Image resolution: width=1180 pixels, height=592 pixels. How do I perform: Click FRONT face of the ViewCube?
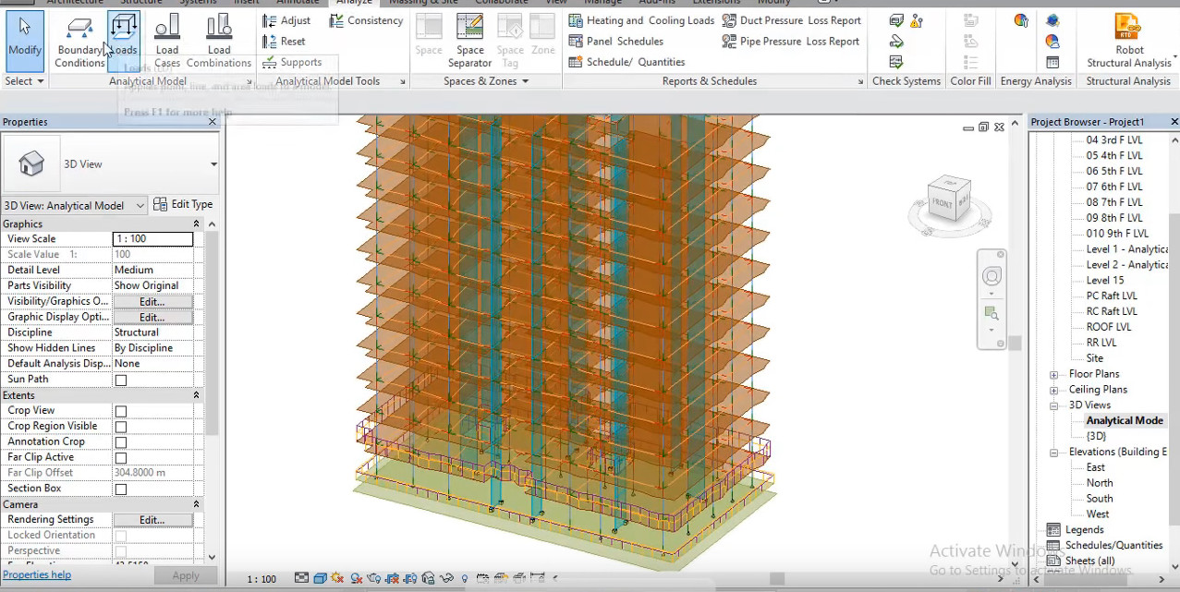[x=943, y=202]
